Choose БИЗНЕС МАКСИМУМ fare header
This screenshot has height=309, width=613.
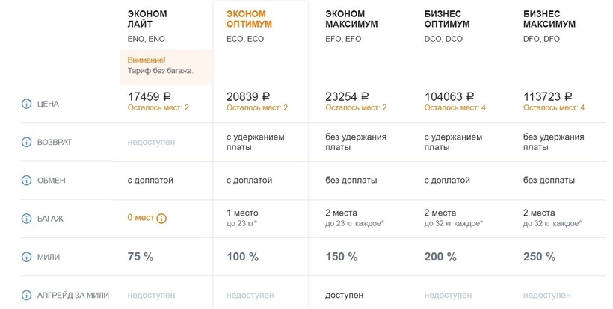[x=549, y=19]
